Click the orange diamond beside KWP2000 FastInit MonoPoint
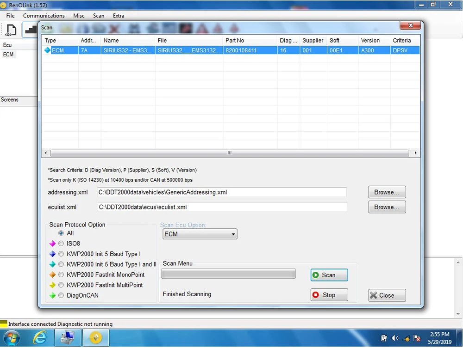This screenshot has width=463, height=348. coord(52,275)
